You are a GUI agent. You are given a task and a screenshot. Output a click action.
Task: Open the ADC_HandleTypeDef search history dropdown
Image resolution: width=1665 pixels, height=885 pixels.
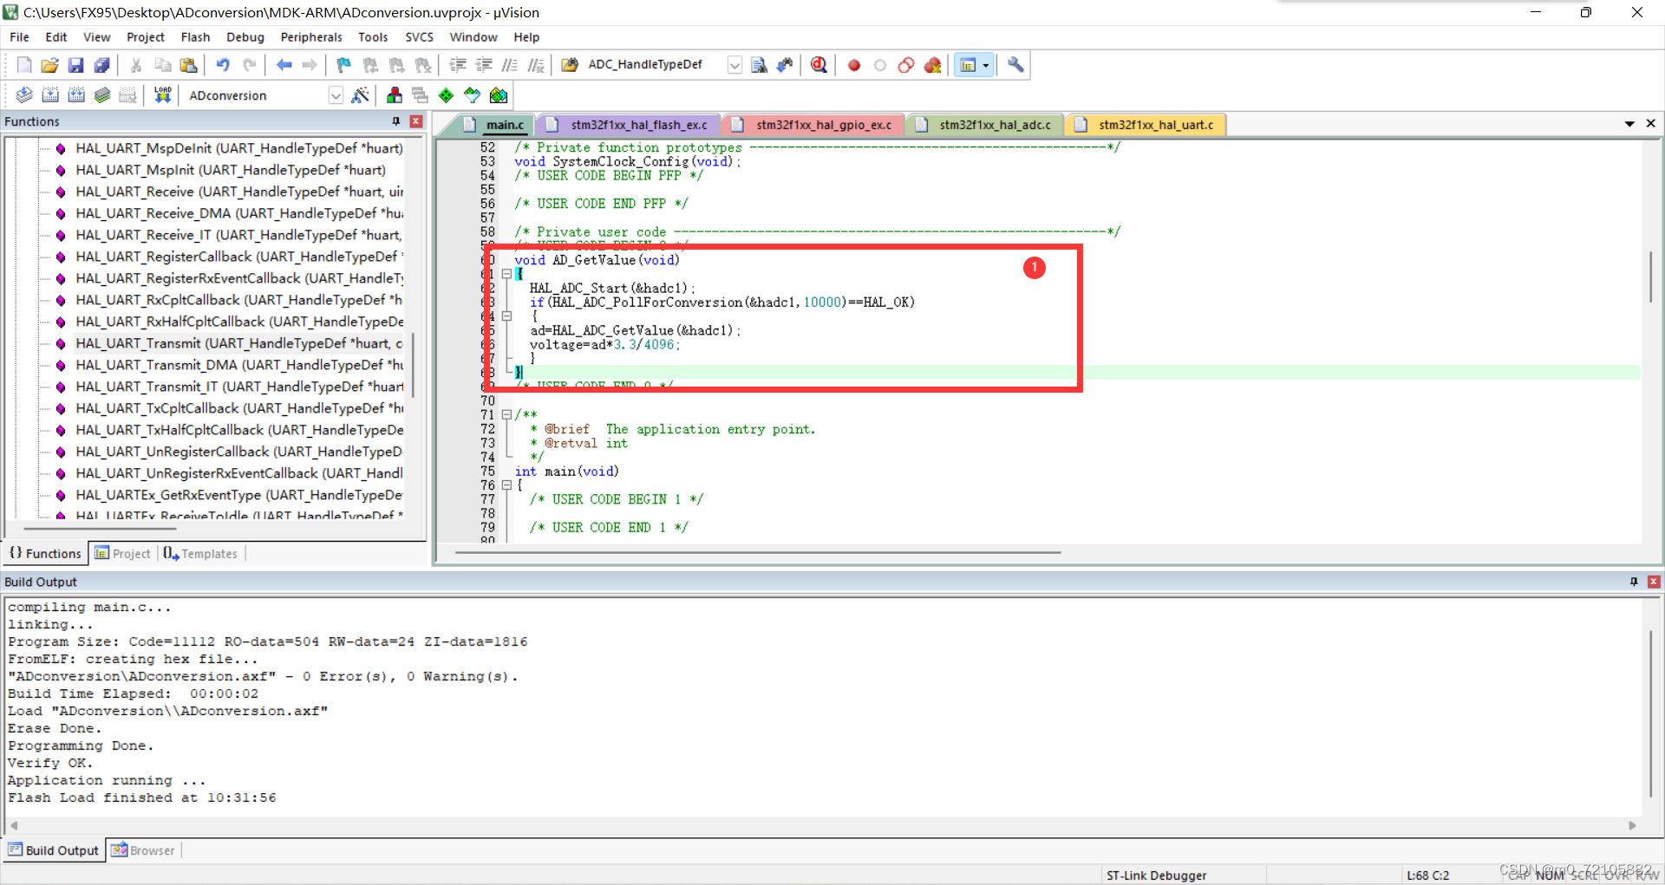(x=735, y=65)
